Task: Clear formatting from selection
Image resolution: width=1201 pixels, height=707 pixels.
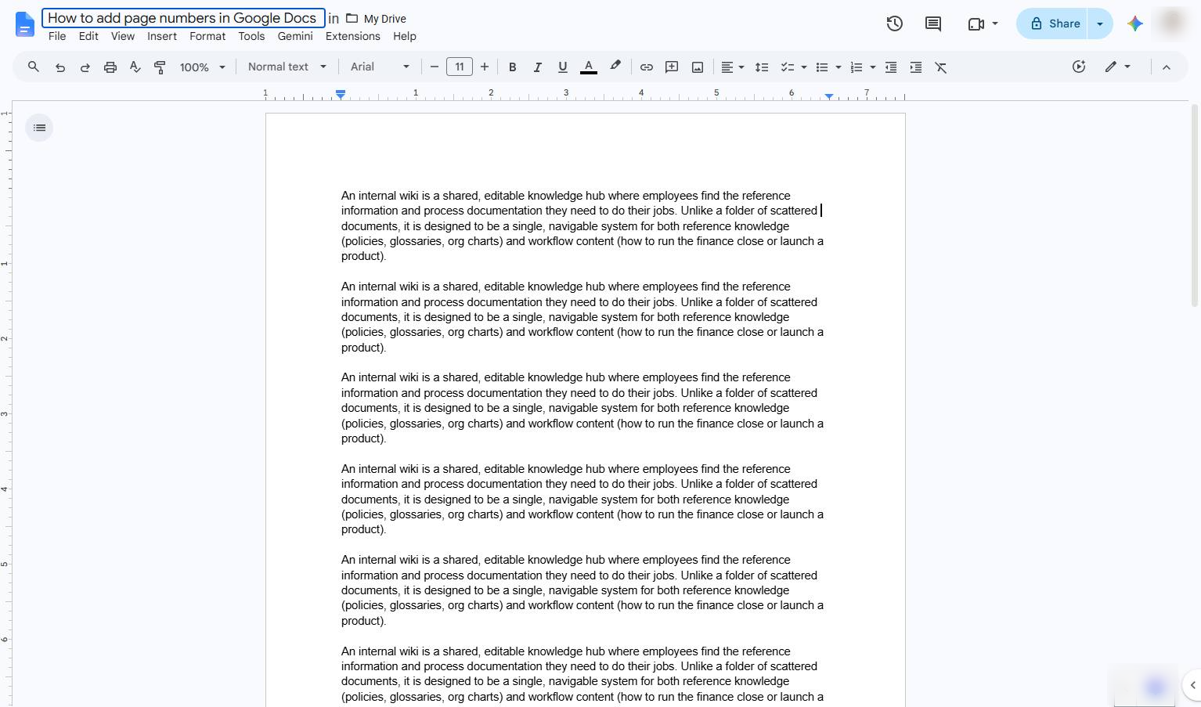Action: pyautogui.click(x=941, y=67)
